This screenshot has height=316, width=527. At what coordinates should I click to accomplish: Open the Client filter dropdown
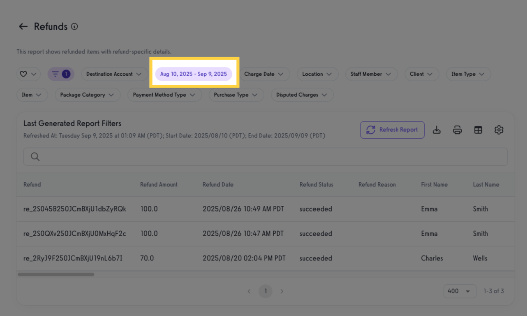click(x=421, y=74)
